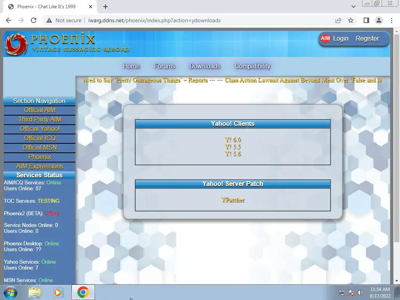This screenshot has width=400, height=300.
Task: Click the browser forward arrow
Action: [x=21, y=20]
